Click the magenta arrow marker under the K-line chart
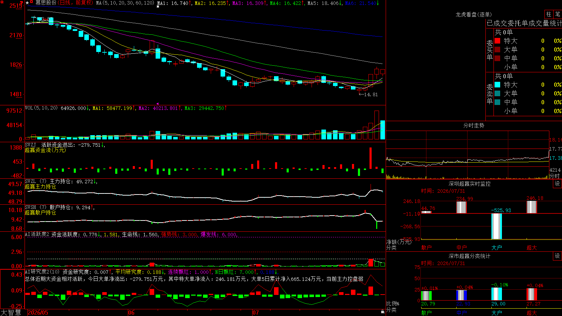The image size is (562, 316). tap(157, 104)
